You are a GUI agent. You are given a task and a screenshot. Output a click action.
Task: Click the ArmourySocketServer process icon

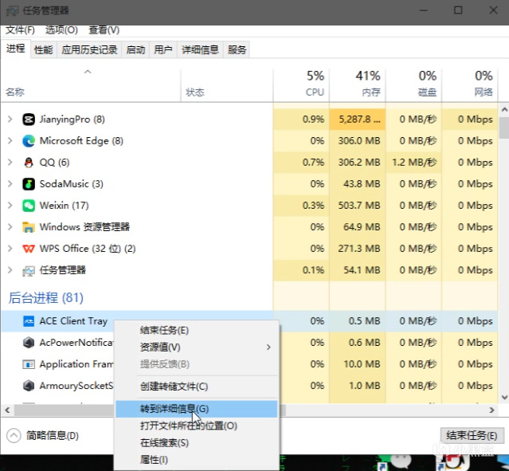coord(29,386)
